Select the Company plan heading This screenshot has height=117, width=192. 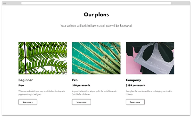[x=133, y=80]
